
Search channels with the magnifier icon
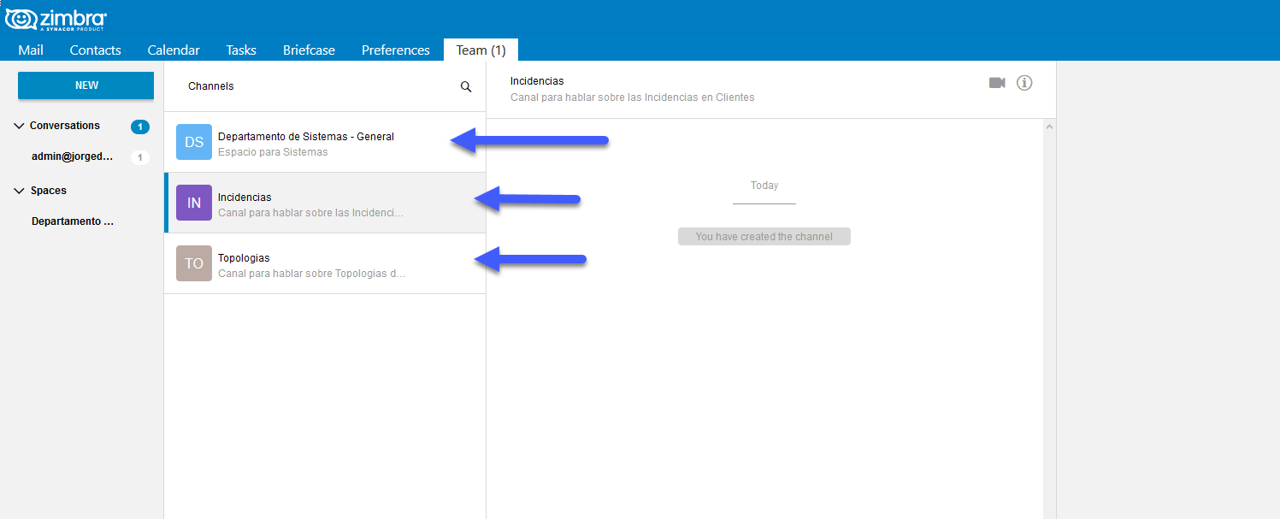coord(466,86)
